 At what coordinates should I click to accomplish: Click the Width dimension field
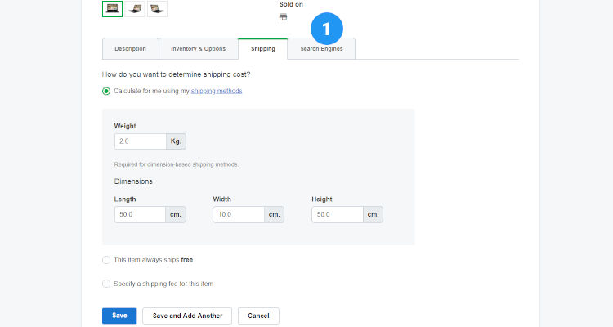pyautogui.click(x=239, y=214)
